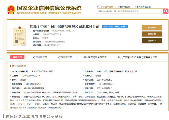Switch to the 列入经营异常名录信息 tab
The image size is (169, 120).
point(95,57)
